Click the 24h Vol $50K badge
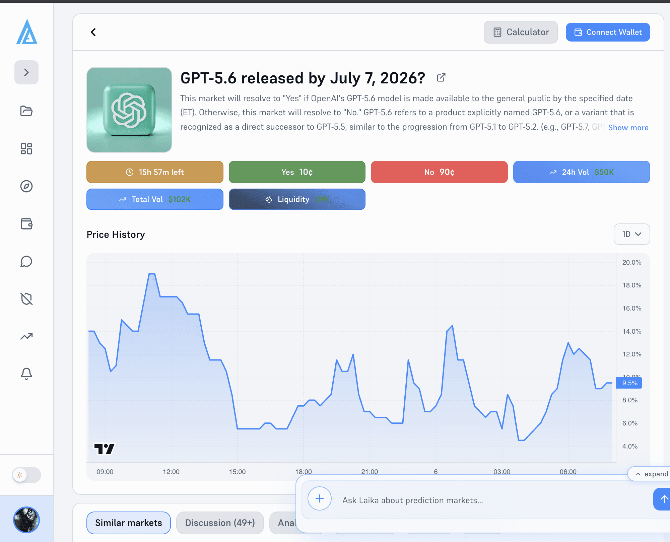 pos(582,172)
